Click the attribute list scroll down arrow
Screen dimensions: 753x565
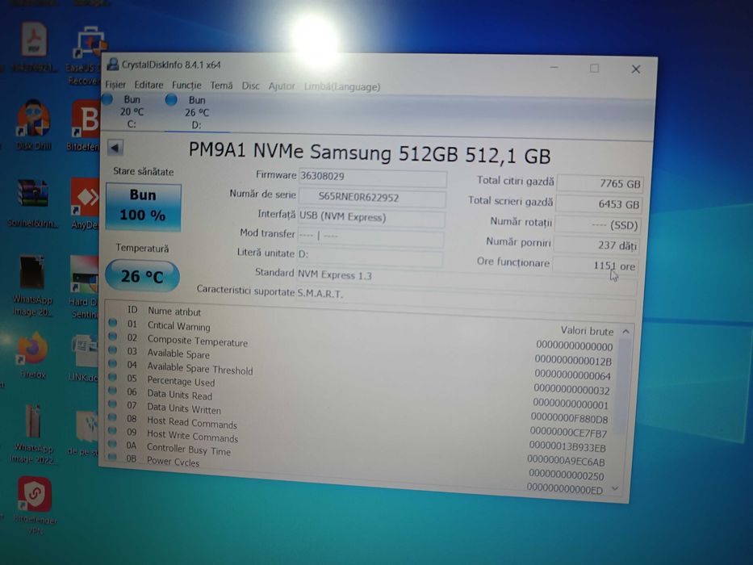[615, 489]
